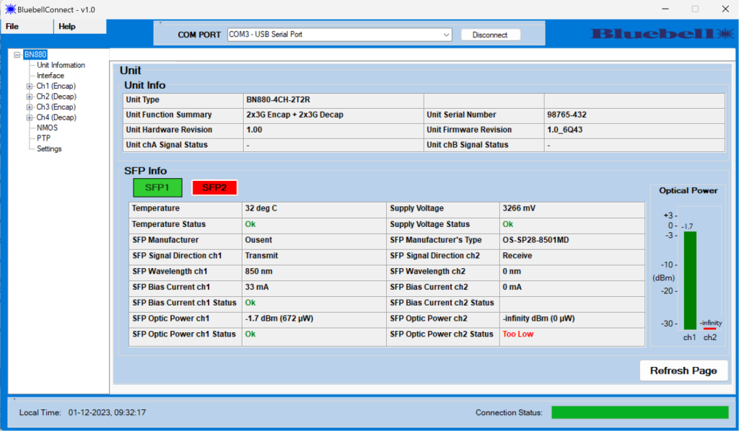The height and width of the screenshot is (431, 739).
Task: Expand the Ch1 (Encap) tree node
Action: [30, 86]
